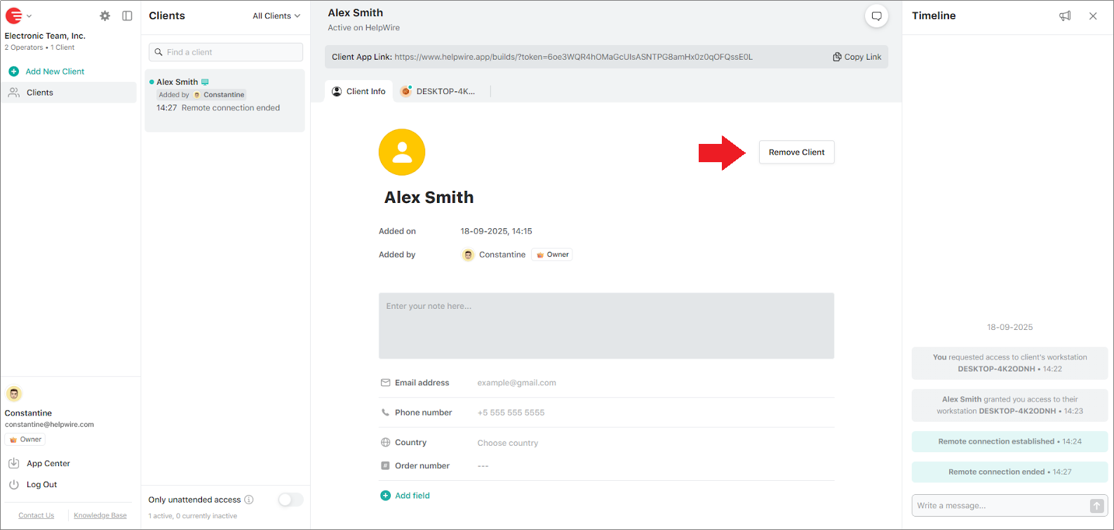The image size is (1114, 530).
Task: Open the All Clients filter dropdown
Action: [x=276, y=15]
